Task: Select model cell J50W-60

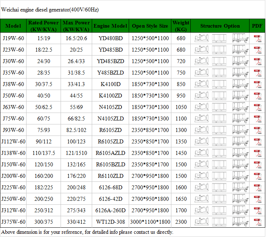Action: point(13,95)
